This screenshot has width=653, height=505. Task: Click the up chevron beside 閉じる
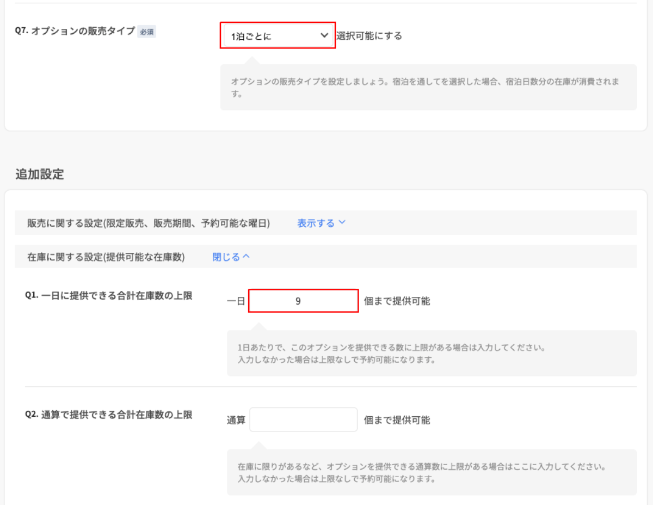(x=246, y=257)
